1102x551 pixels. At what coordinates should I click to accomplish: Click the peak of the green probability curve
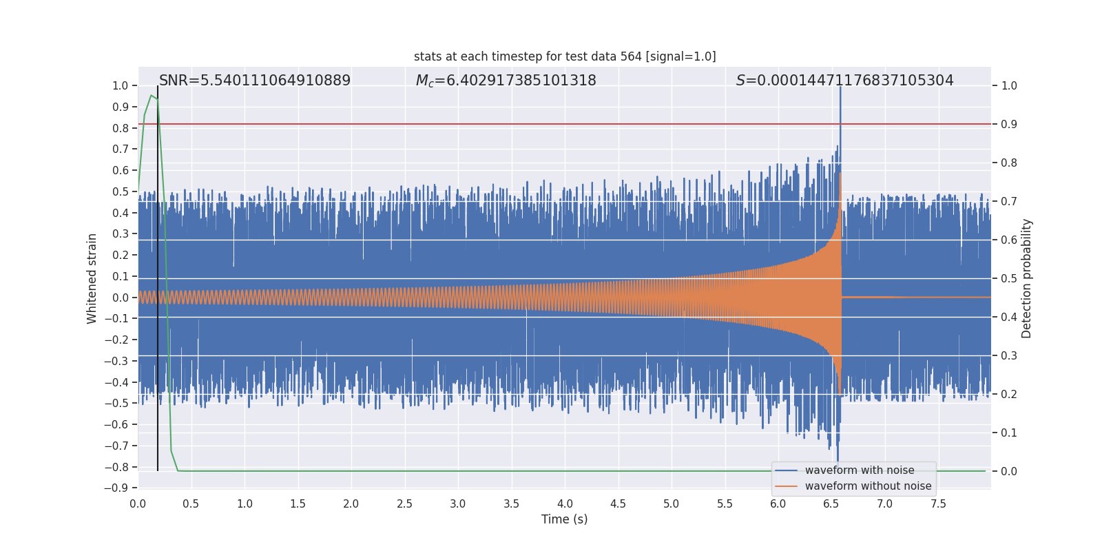pyautogui.click(x=152, y=96)
